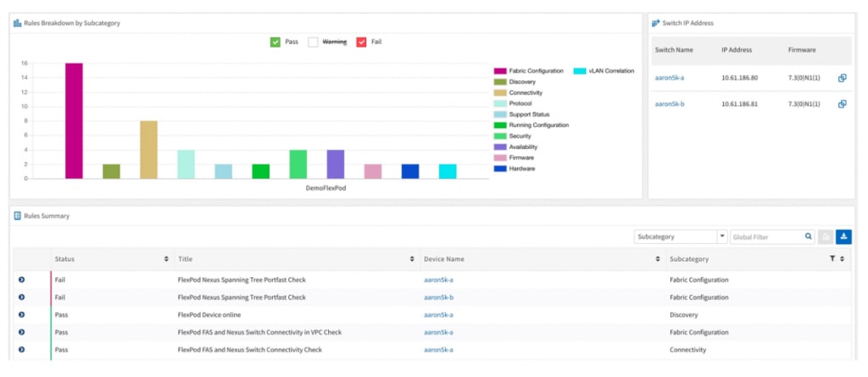Click the Subcategory column filter funnel icon
The image size is (868, 377).
pyautogui.click(x=832, y=259)
